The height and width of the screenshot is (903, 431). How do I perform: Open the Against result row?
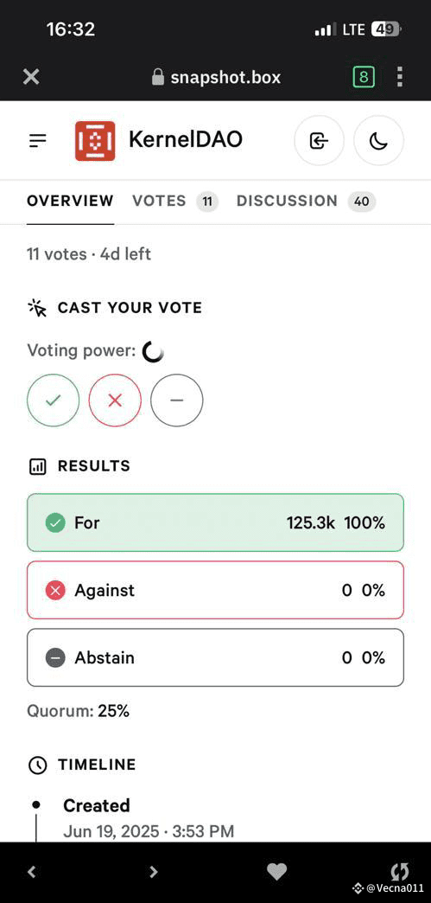click(x=215, y=590)
